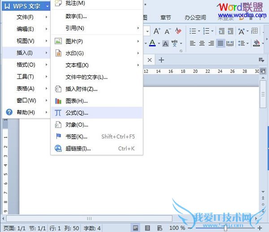Choose 文件中的文字(L)... menu item
Viewport: 269px width, 232px height.
pyautogui.click(x=97, y=77)
